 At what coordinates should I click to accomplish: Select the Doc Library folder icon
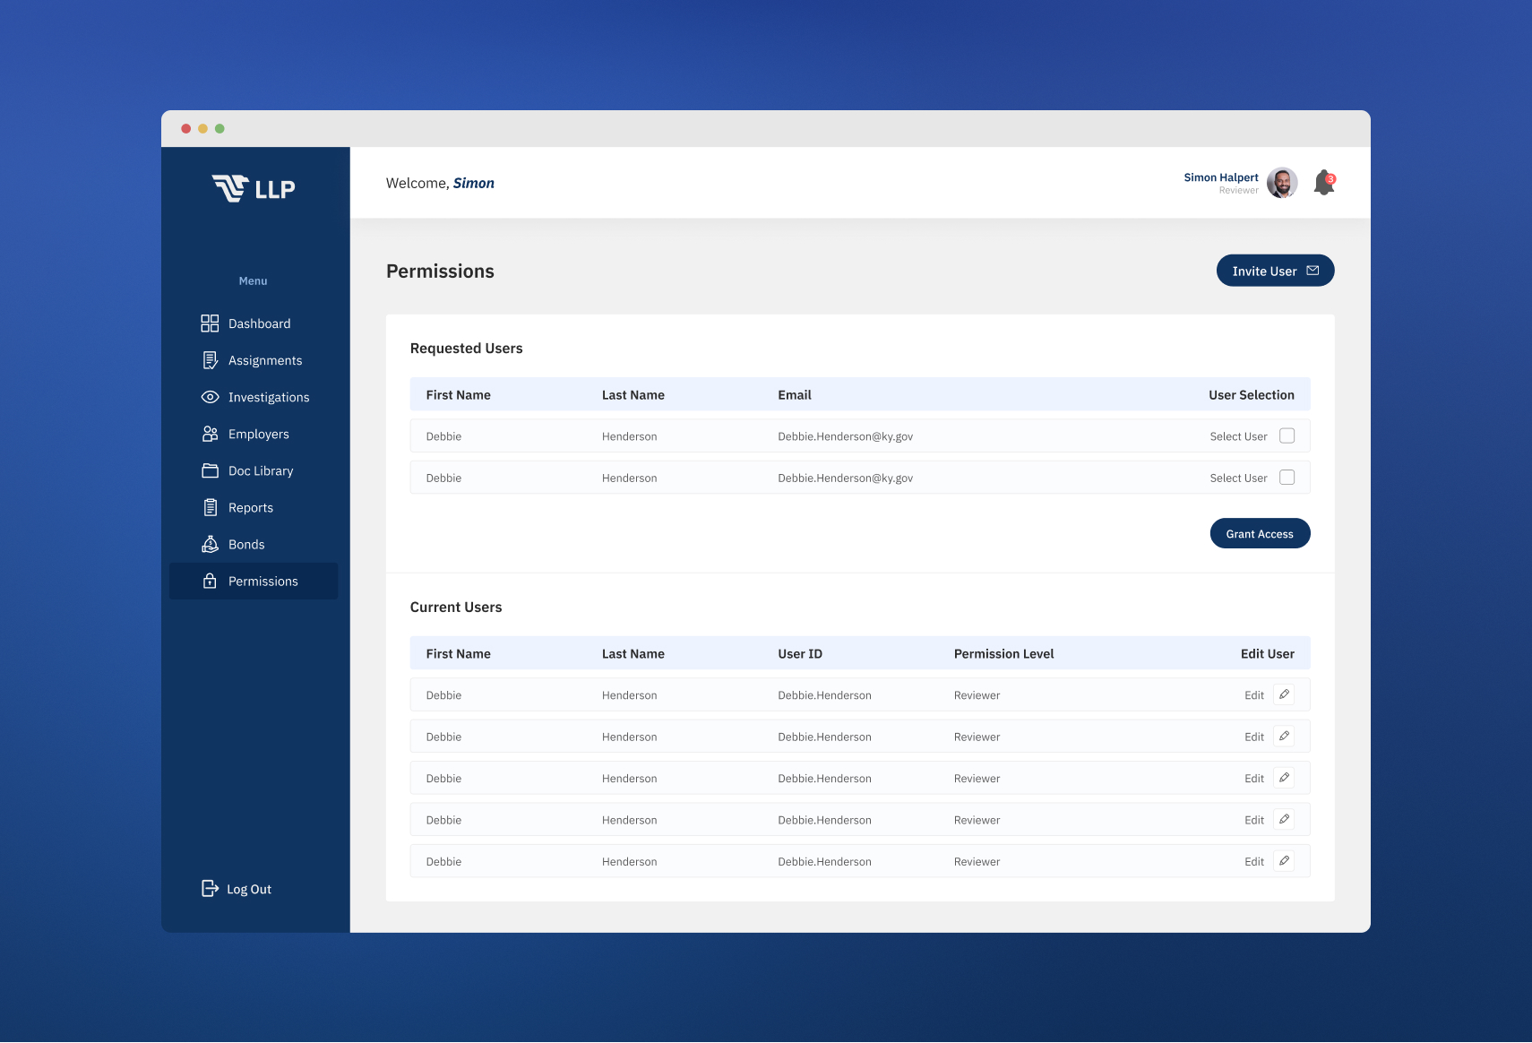pos(211,470)
